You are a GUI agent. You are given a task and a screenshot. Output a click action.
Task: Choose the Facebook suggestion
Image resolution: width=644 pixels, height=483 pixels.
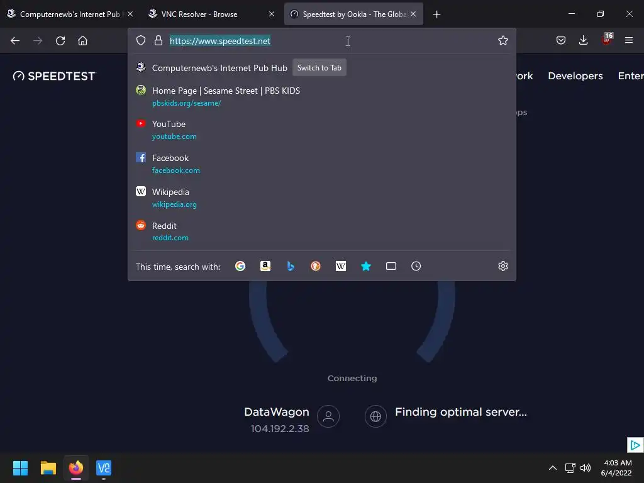click(x=321, y=164)
